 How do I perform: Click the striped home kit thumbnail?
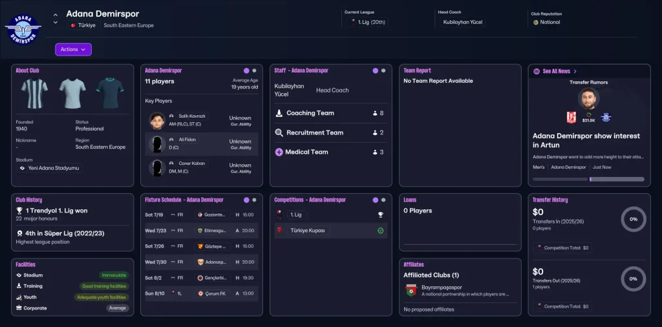click(35, 93)
